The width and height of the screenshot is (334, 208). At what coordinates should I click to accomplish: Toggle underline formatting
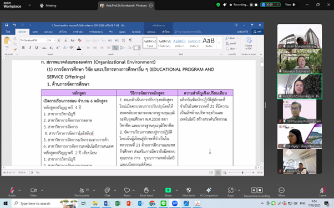[37, 48]
